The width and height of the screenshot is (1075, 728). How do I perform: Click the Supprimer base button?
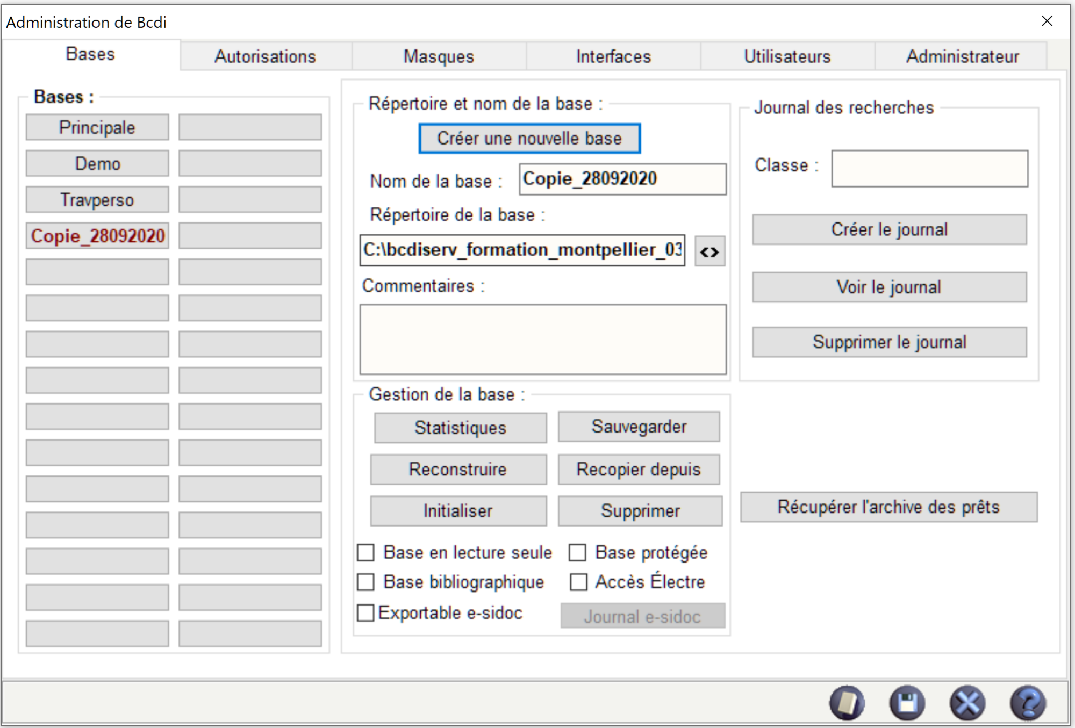click(x=640, y=511)
